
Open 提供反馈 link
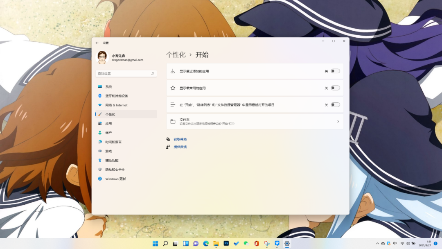180,147
